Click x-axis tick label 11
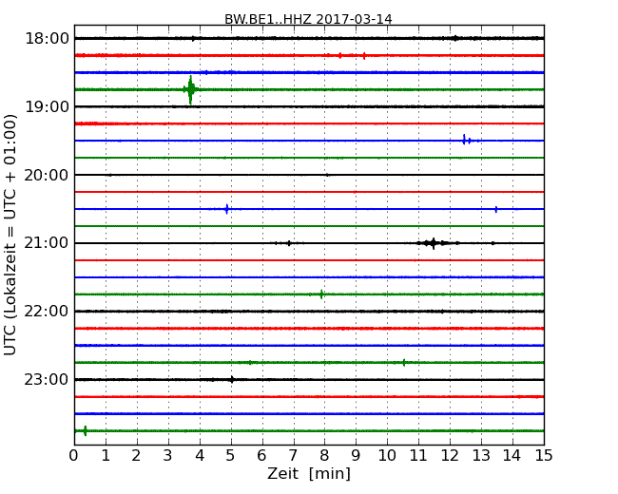The image size is (618, 494). tap(418, 456)
